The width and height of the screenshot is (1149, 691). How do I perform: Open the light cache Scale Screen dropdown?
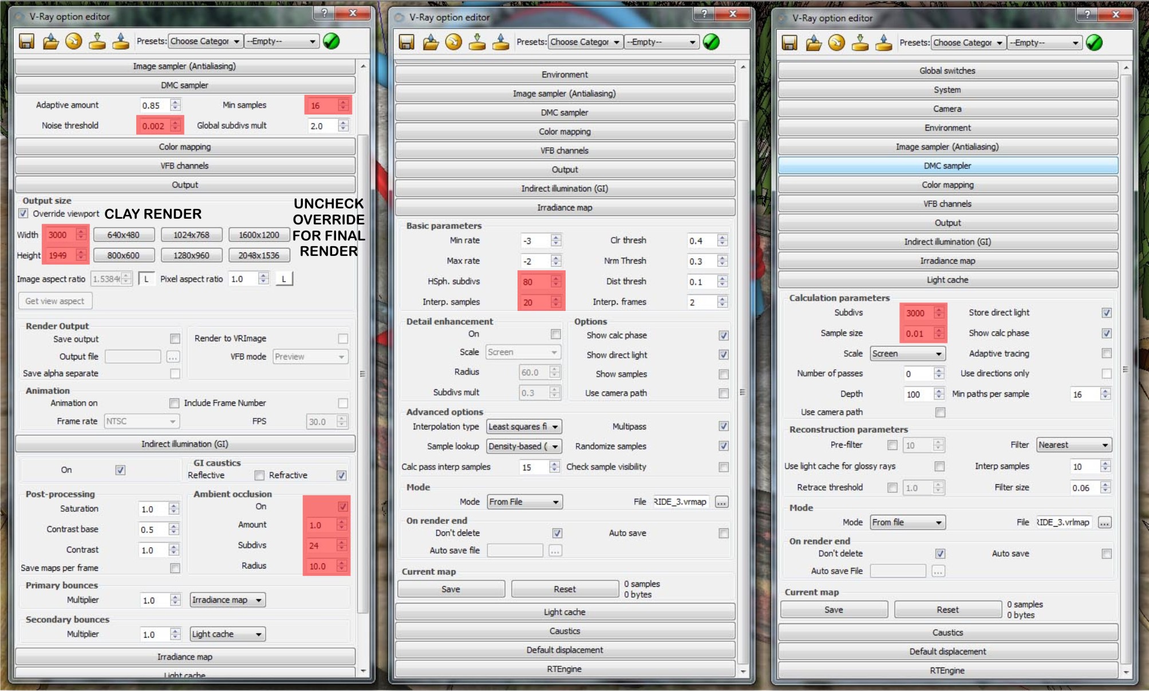click(x=907, y=354)
